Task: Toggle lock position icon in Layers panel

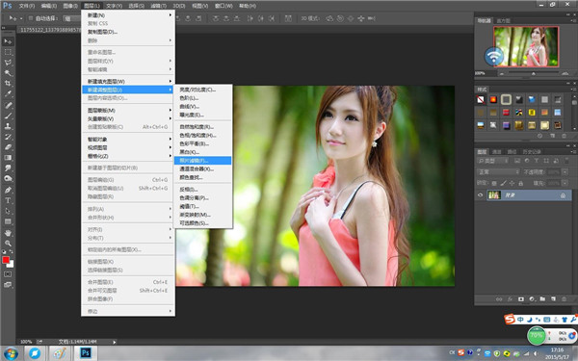Action: point(512,183)
